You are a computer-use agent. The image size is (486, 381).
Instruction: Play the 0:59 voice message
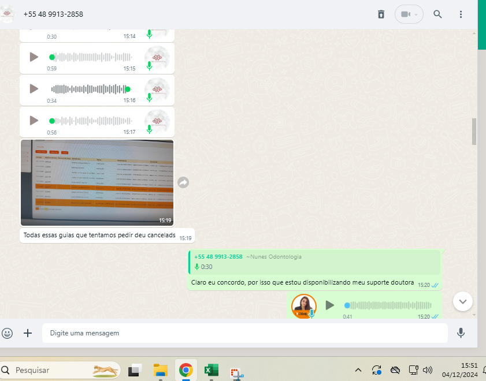34,57
